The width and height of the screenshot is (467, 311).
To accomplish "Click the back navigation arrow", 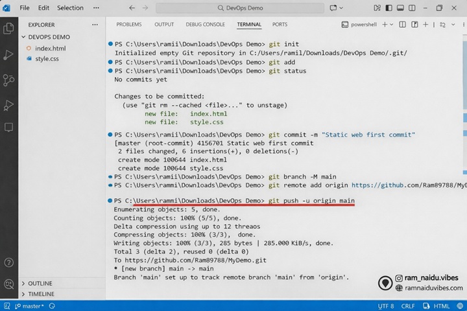I will [x=132, y=8].
